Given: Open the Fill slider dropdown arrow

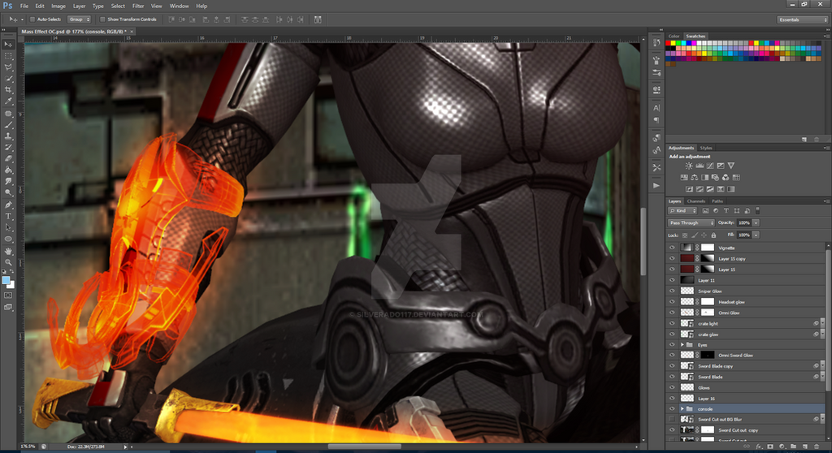Looking at the screenshot, I should click(756, 235).
